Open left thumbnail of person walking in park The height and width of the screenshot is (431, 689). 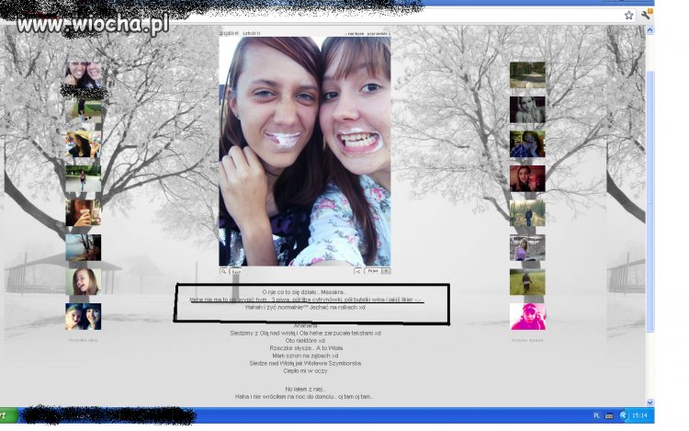pos(84,178)
